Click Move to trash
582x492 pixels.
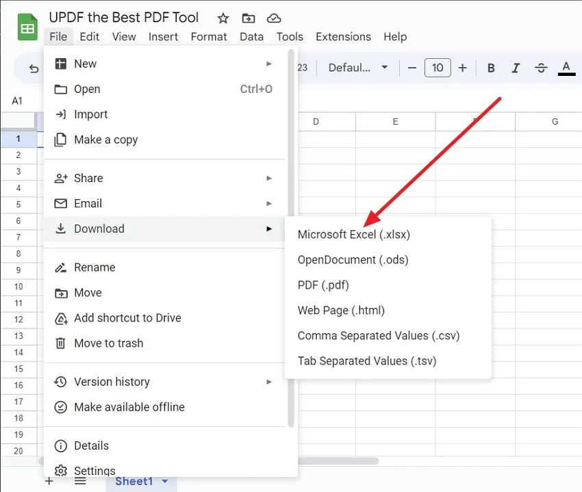164,343
